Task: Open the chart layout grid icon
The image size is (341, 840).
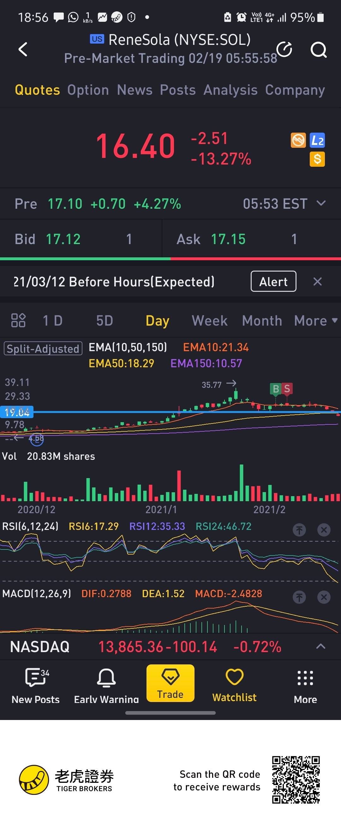Action: 18,320
